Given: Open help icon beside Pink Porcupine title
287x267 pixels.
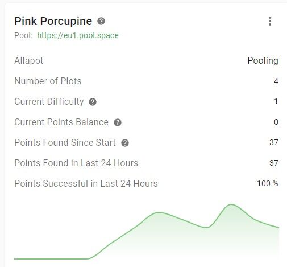Looking at the screenshot, I should (x=101, y=21).
